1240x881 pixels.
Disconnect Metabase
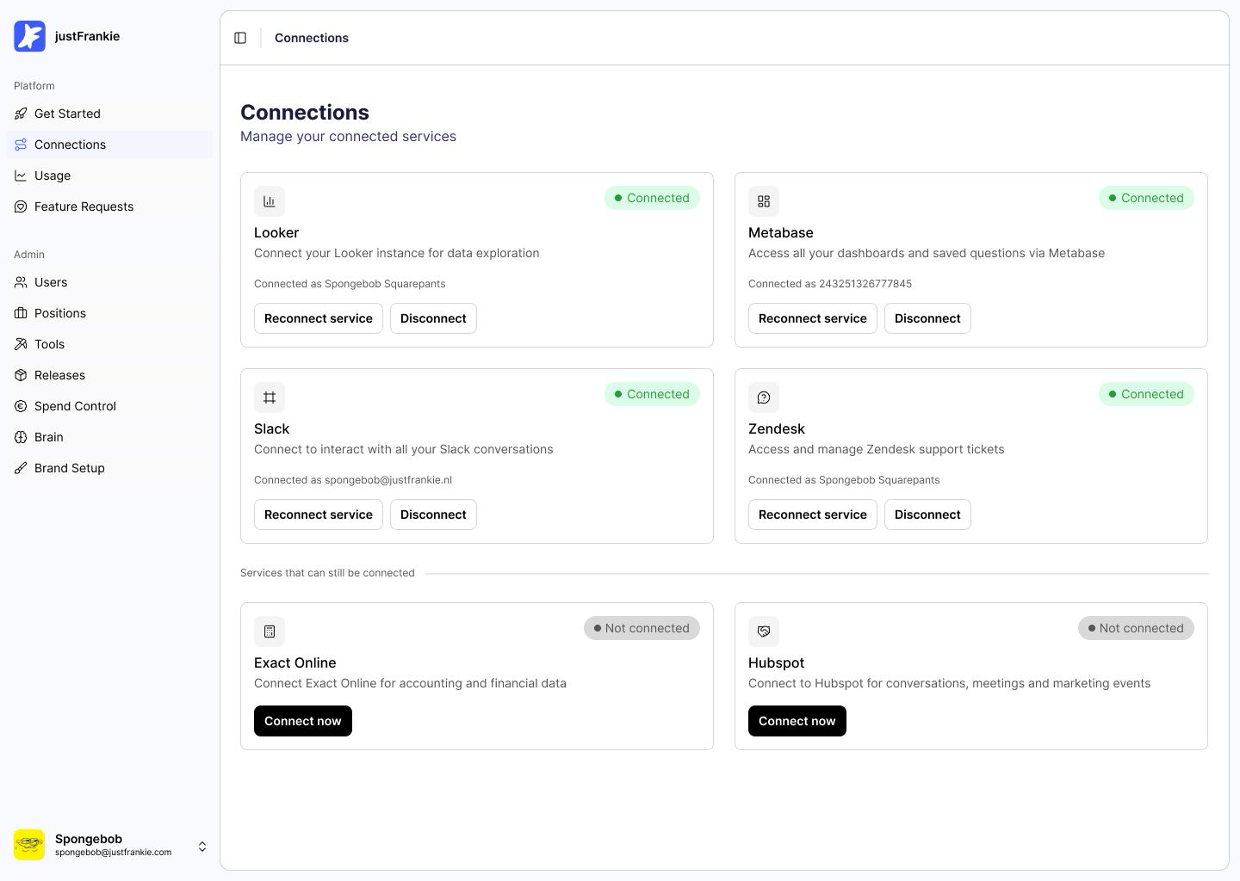927,318
